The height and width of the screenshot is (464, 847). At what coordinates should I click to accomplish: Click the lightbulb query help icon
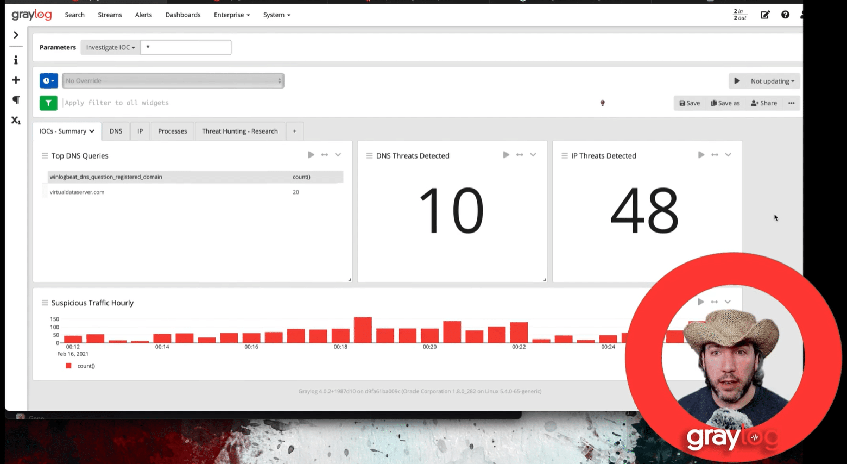pos(602,103)
